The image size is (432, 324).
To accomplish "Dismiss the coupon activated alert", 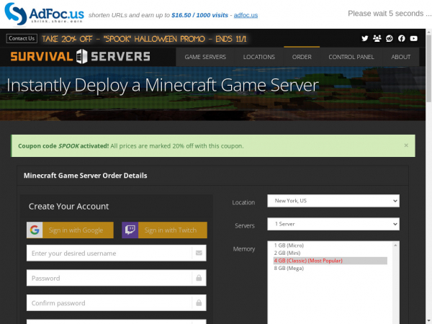I will (x=405, y=145).
